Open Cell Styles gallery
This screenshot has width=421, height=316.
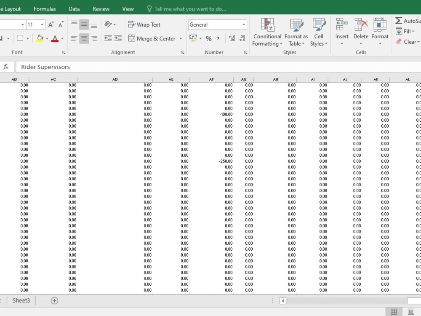tap(319, 32)
